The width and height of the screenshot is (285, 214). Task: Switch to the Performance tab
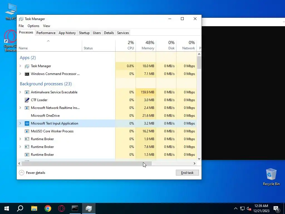[x=46, y=33]
